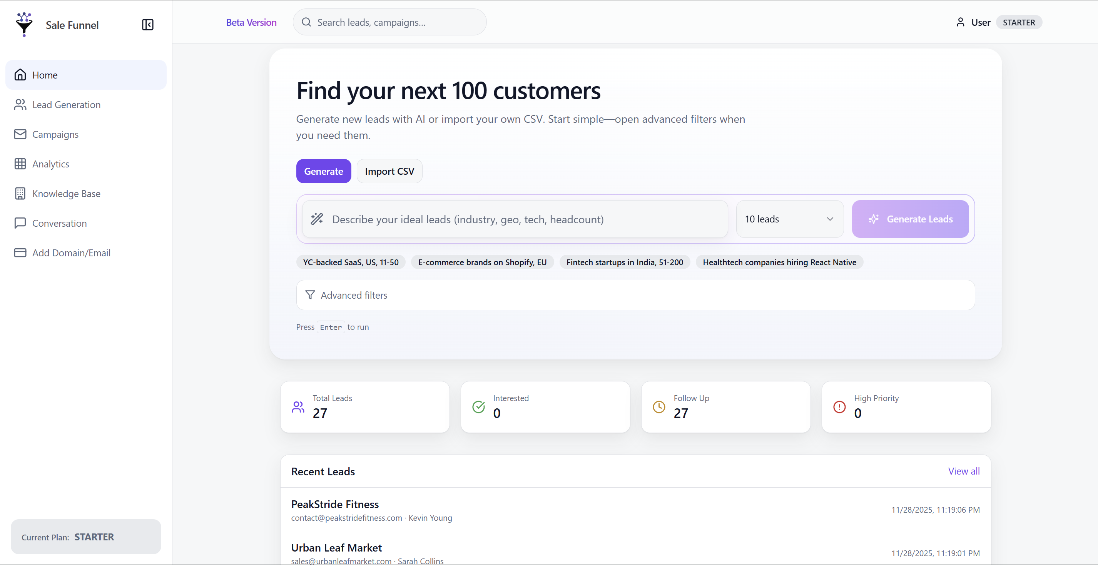Select the Fintech startups in India suggestion chip

click(x=625, y=262)
